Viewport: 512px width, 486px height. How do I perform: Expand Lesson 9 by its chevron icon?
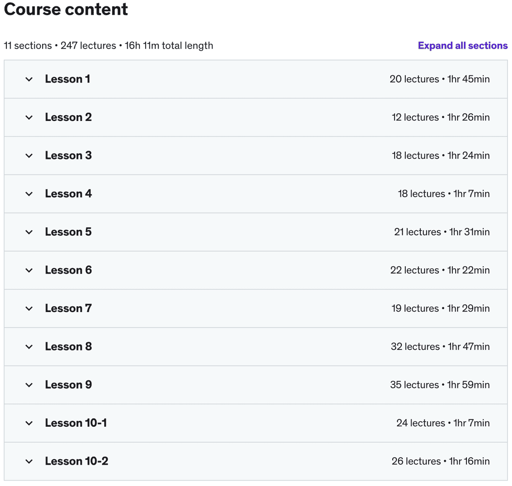(x=29, y=385)
